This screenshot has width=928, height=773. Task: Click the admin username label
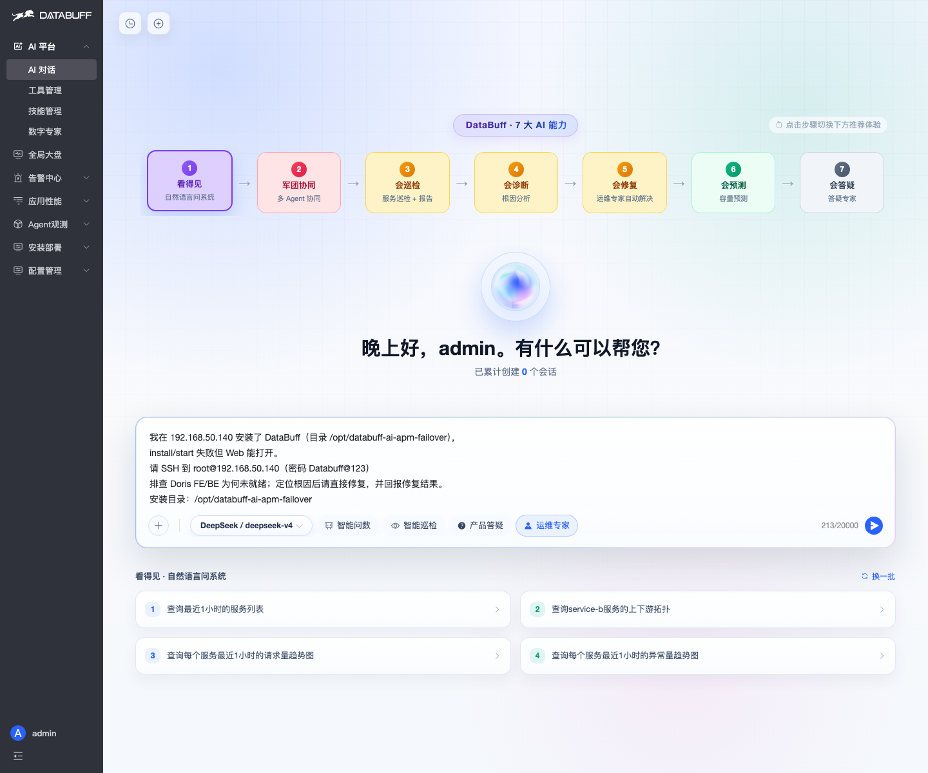(44, 733)
